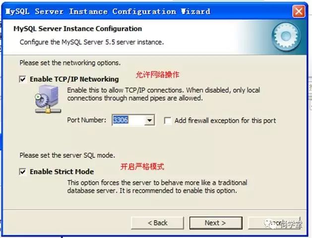Image resolution: width=312 pixels, height=238 pixels.
Task: Return to the previous step with Back
Action: [x=157, y=223]
